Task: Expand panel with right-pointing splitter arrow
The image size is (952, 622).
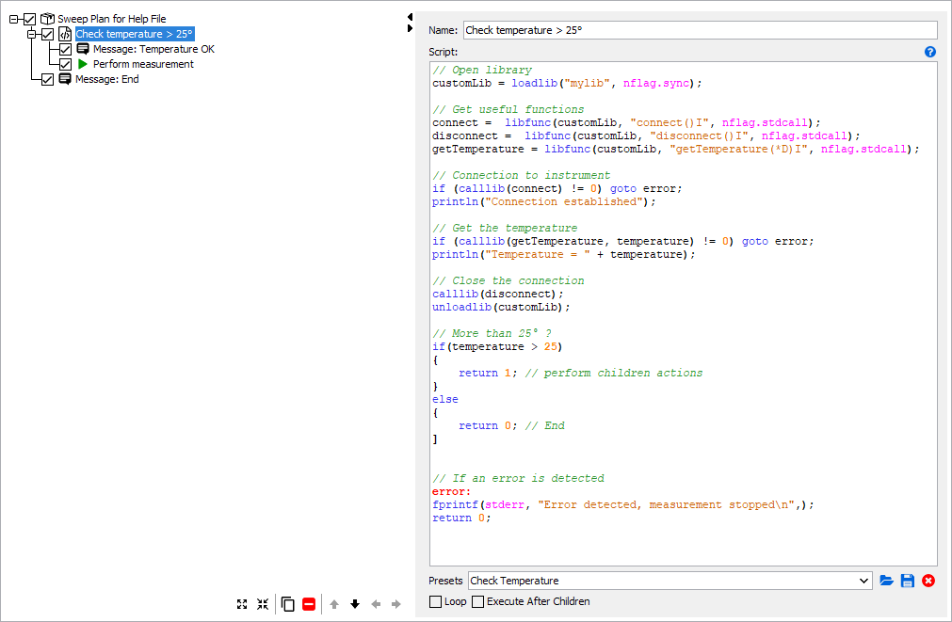Action: click(x=410, y=28)
